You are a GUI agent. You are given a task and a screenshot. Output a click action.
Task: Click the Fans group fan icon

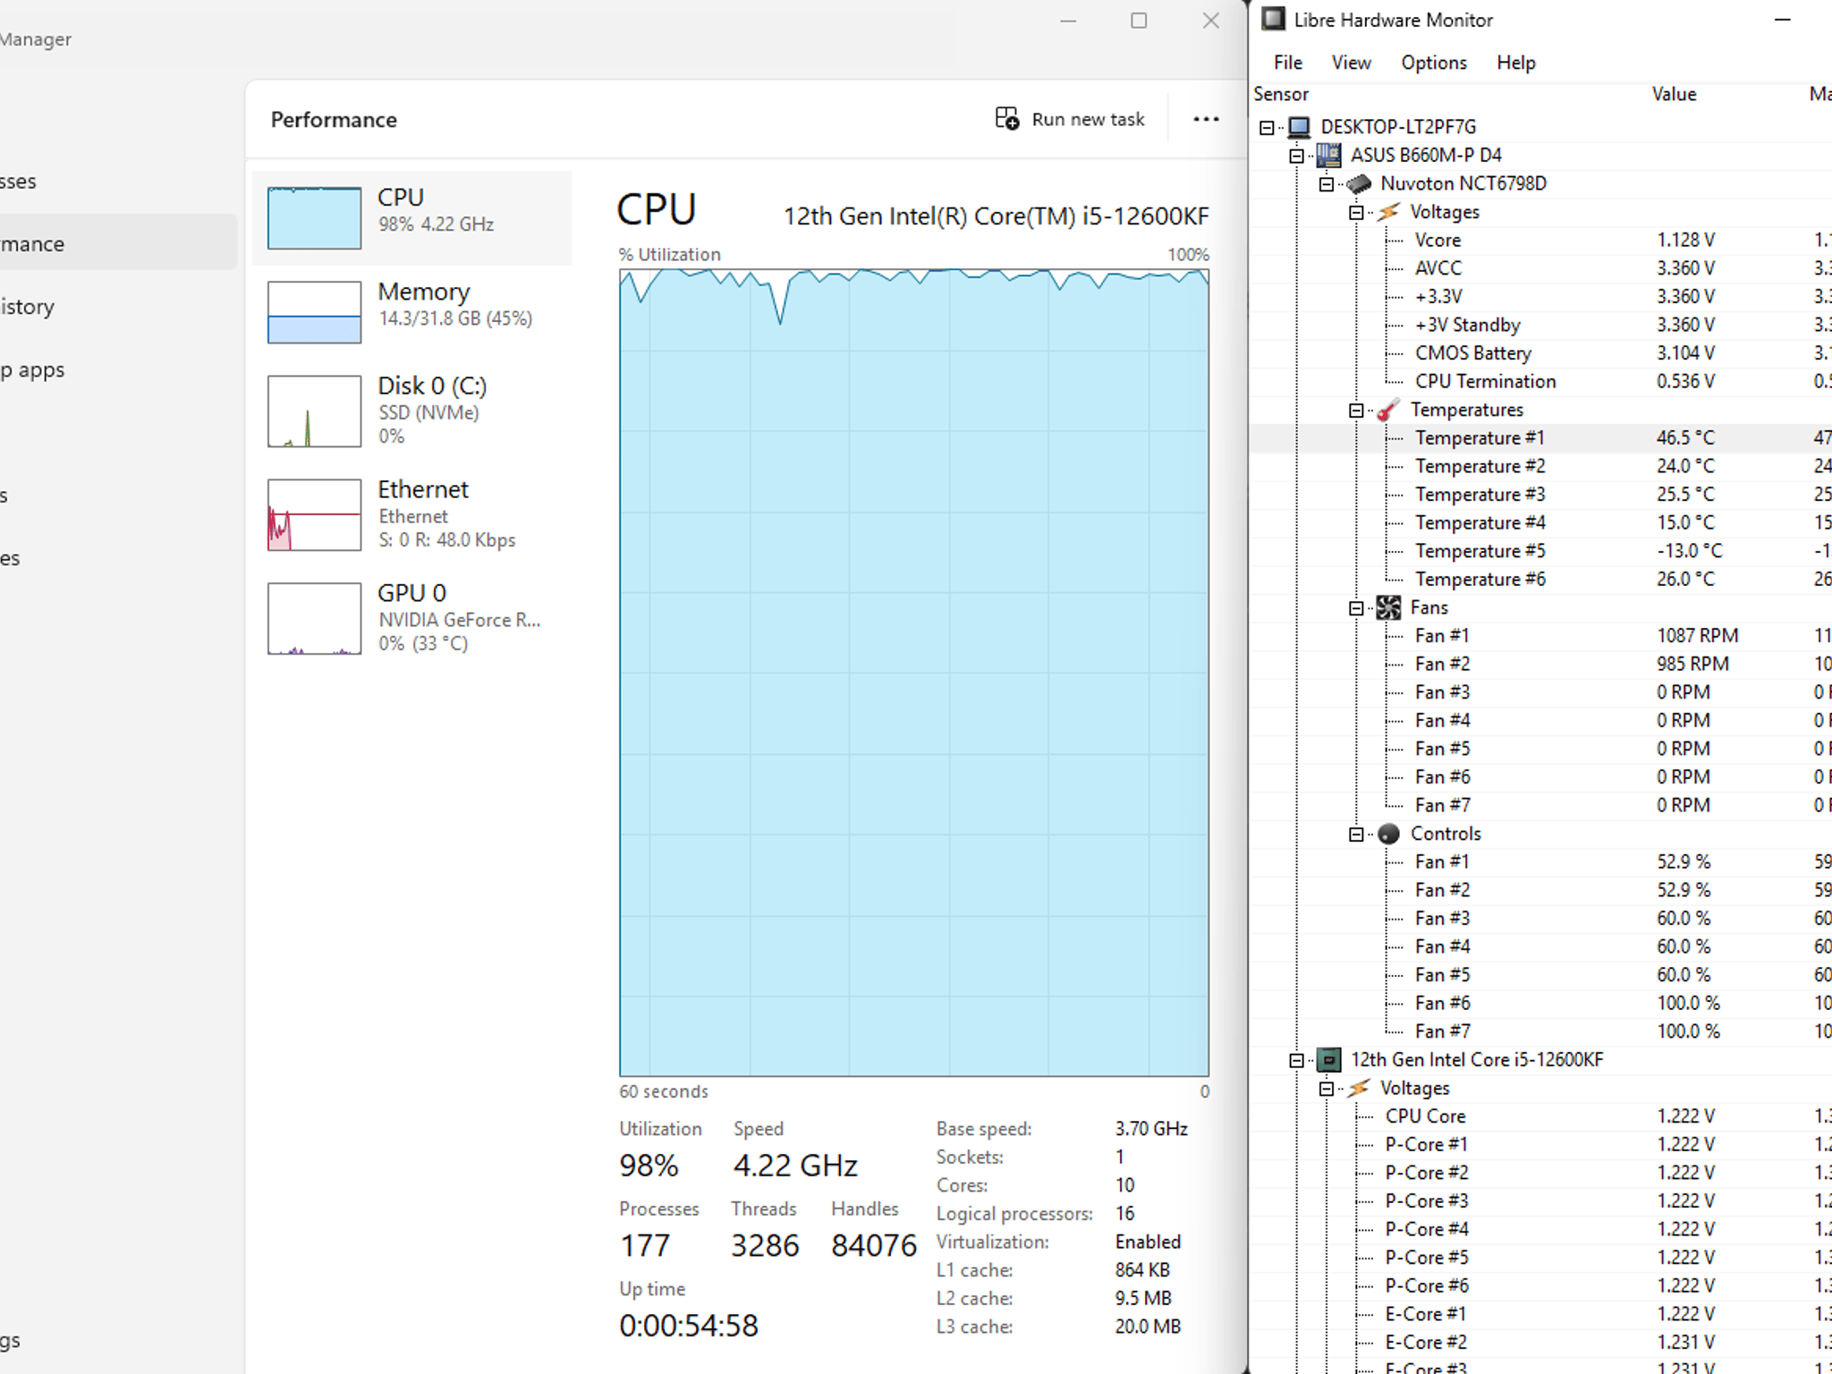click(x=1388, y=608)
